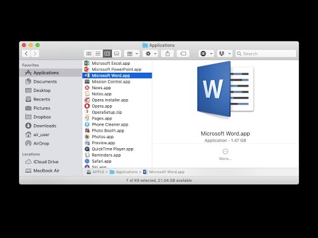Switch to gallery view in toolbar
This screenshot has width=318, height=238.
pyautogui.click(x=117, y=54)
